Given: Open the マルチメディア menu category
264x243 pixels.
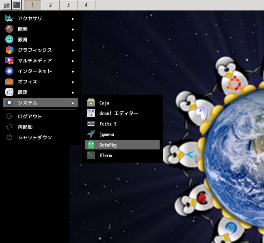Looking at the screenshot, I should click(41, 60).
